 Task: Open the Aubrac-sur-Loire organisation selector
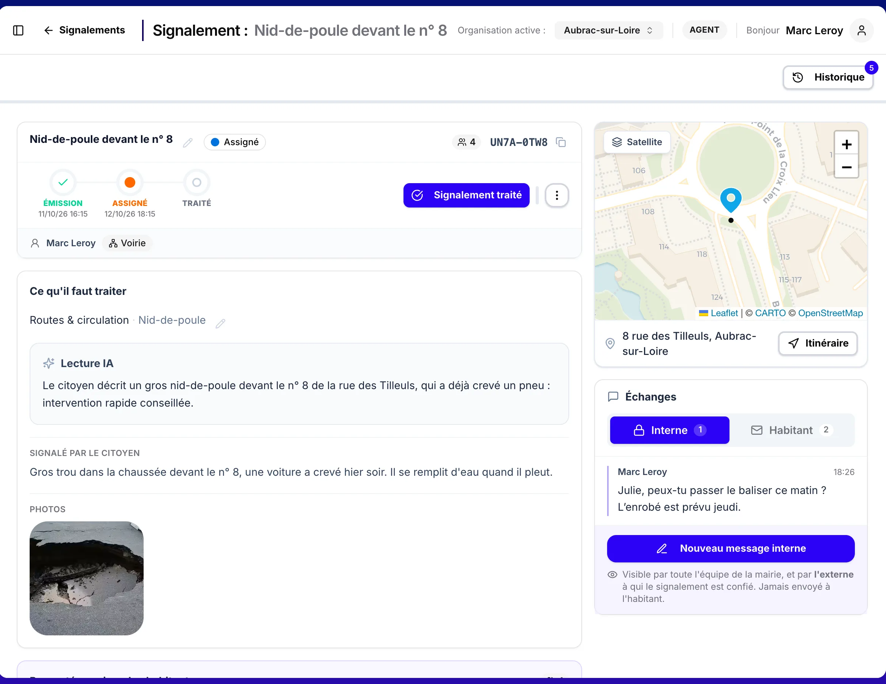tap(609, 30)
